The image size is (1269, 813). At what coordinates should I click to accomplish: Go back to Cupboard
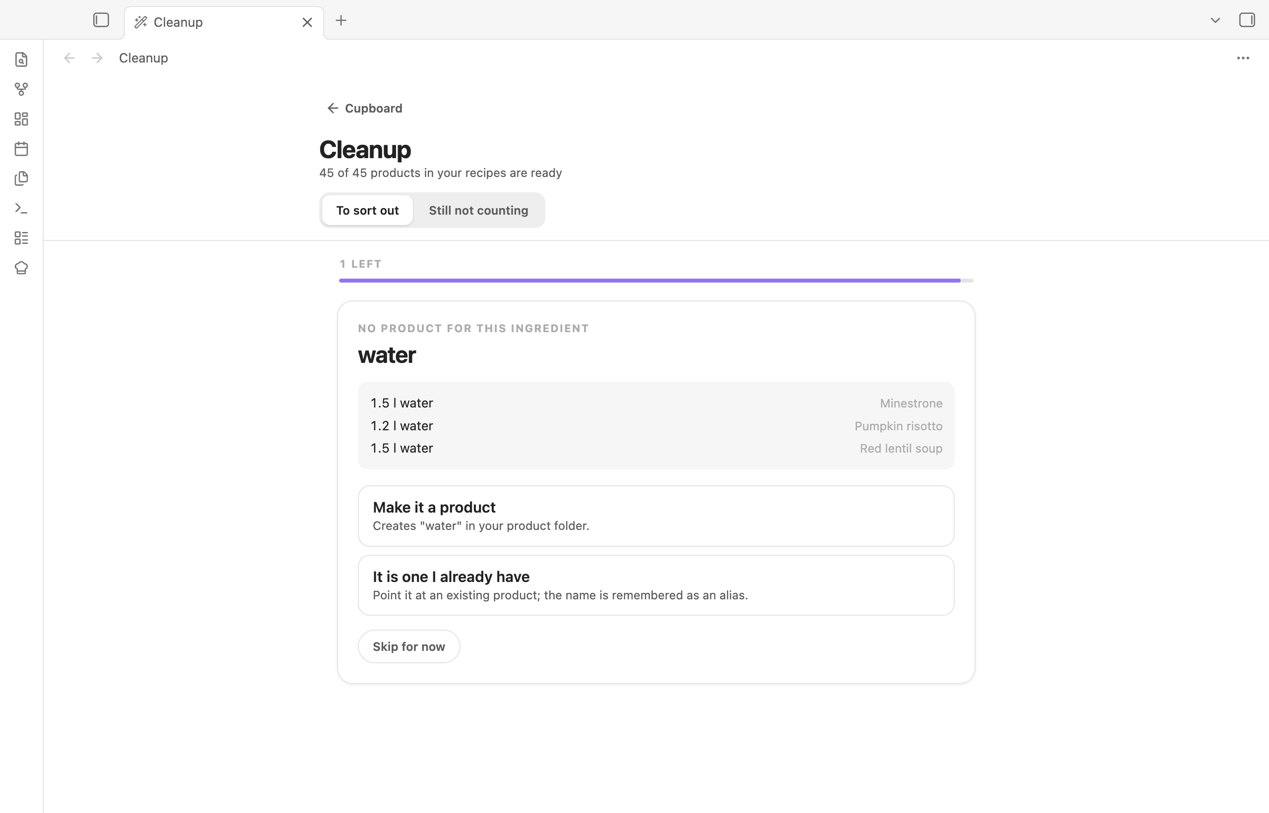click(365, 108)
